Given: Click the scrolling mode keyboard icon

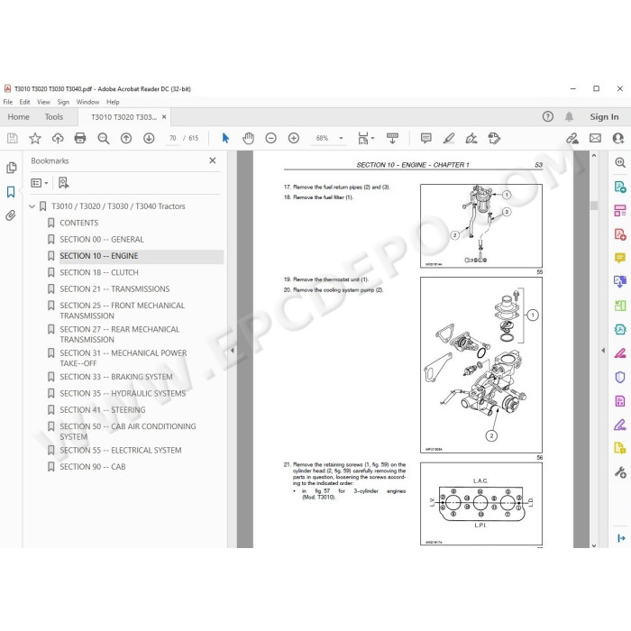Looking at the screenshot, I should [x=392, y=139].
